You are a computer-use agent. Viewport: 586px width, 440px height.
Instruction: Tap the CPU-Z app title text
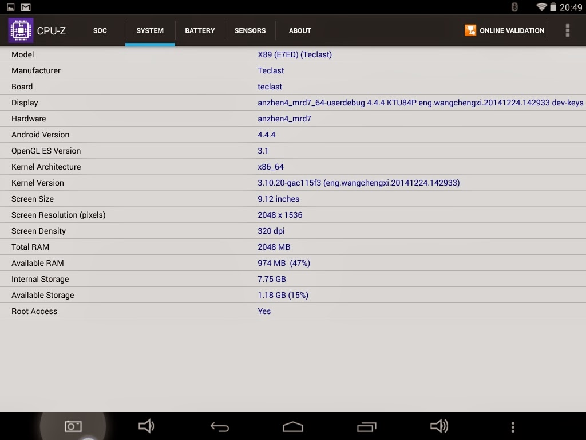(x=51, y=31)
